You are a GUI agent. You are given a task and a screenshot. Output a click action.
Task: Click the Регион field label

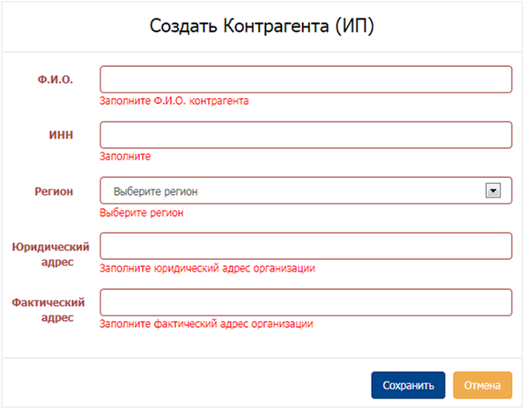click(x=54, y=191)
